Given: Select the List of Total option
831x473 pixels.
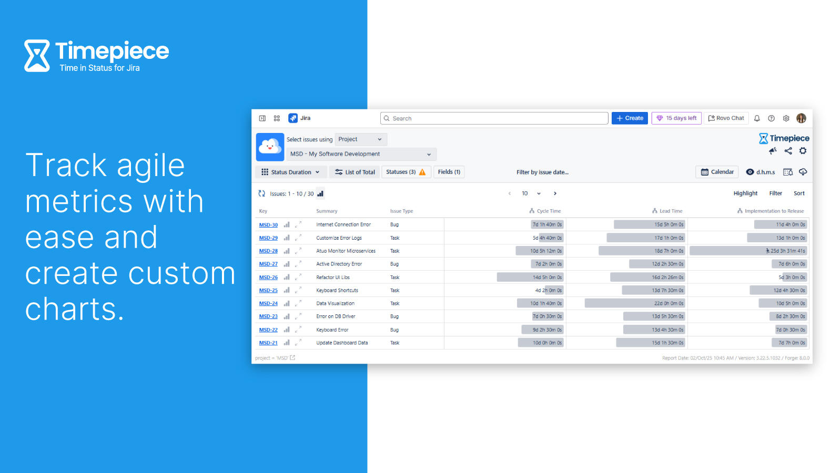Looking at the screenshot, I should tap(355, 172).
